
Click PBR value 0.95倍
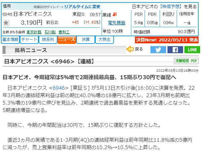[152, 23]
